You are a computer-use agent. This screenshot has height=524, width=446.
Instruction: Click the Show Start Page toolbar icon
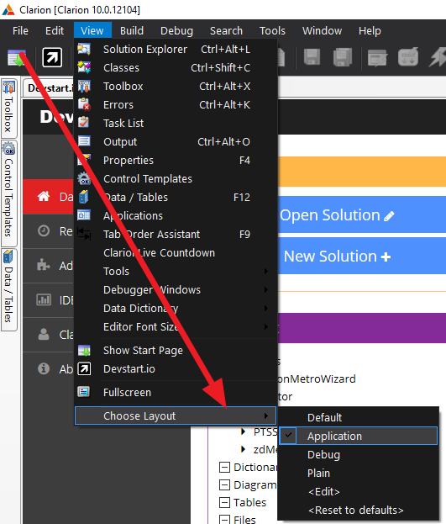(16, 57)
